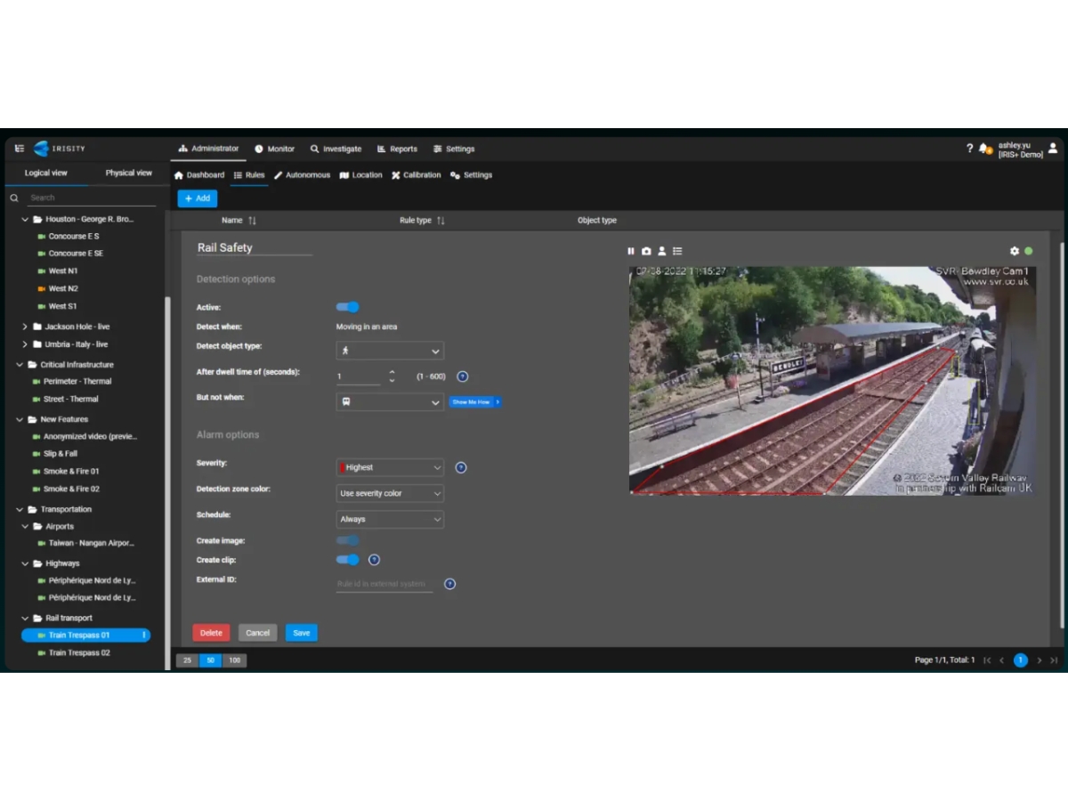Viewport: 1068px width, 801px height.
Task: Open the Schedule dropdown
Action: point(390,519)
